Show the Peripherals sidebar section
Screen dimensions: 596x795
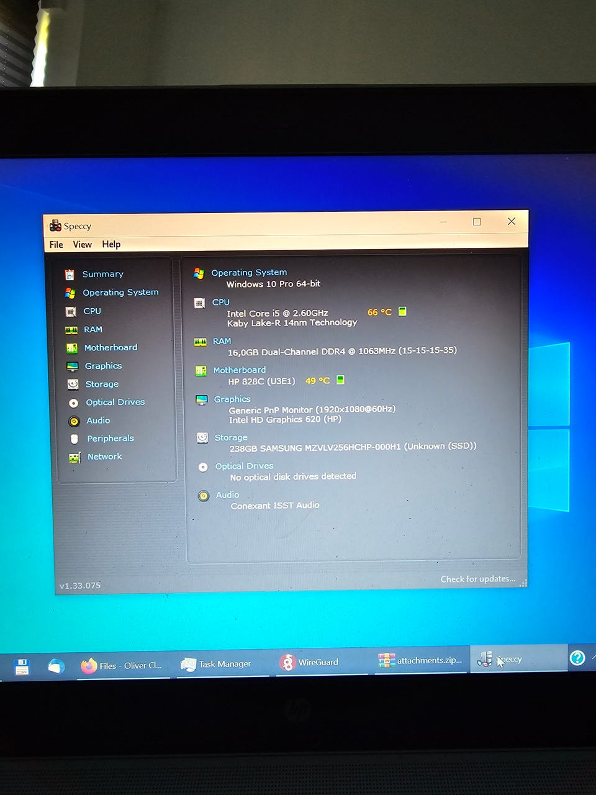pos(111,438)
